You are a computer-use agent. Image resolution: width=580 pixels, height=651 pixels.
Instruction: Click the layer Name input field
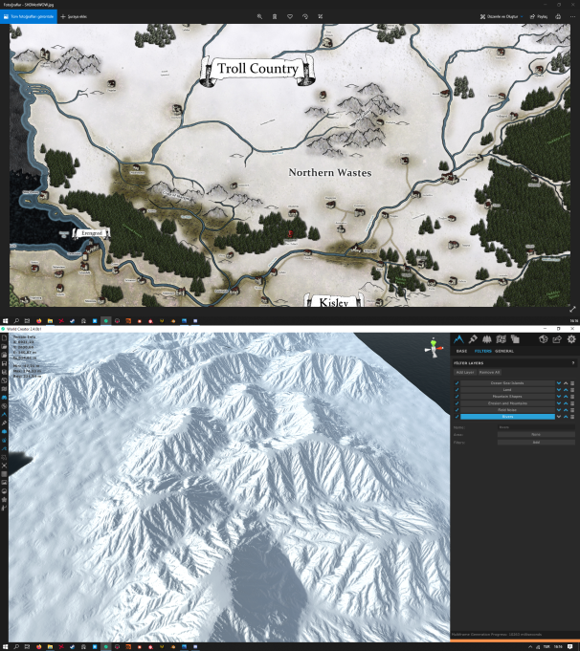tap(536, 427)
